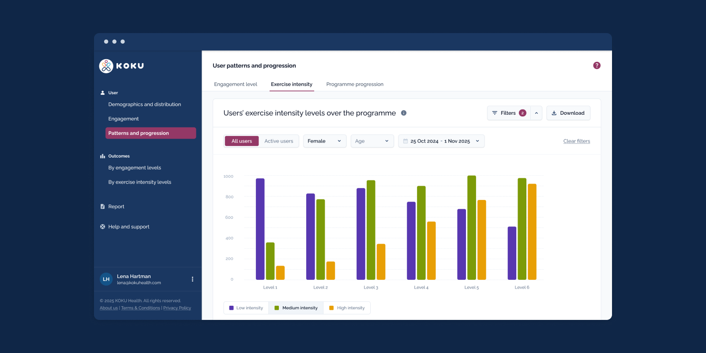The width and height of the screenshot is (706, 353).
Task: Click the Download button
Action: pos(568,113)
